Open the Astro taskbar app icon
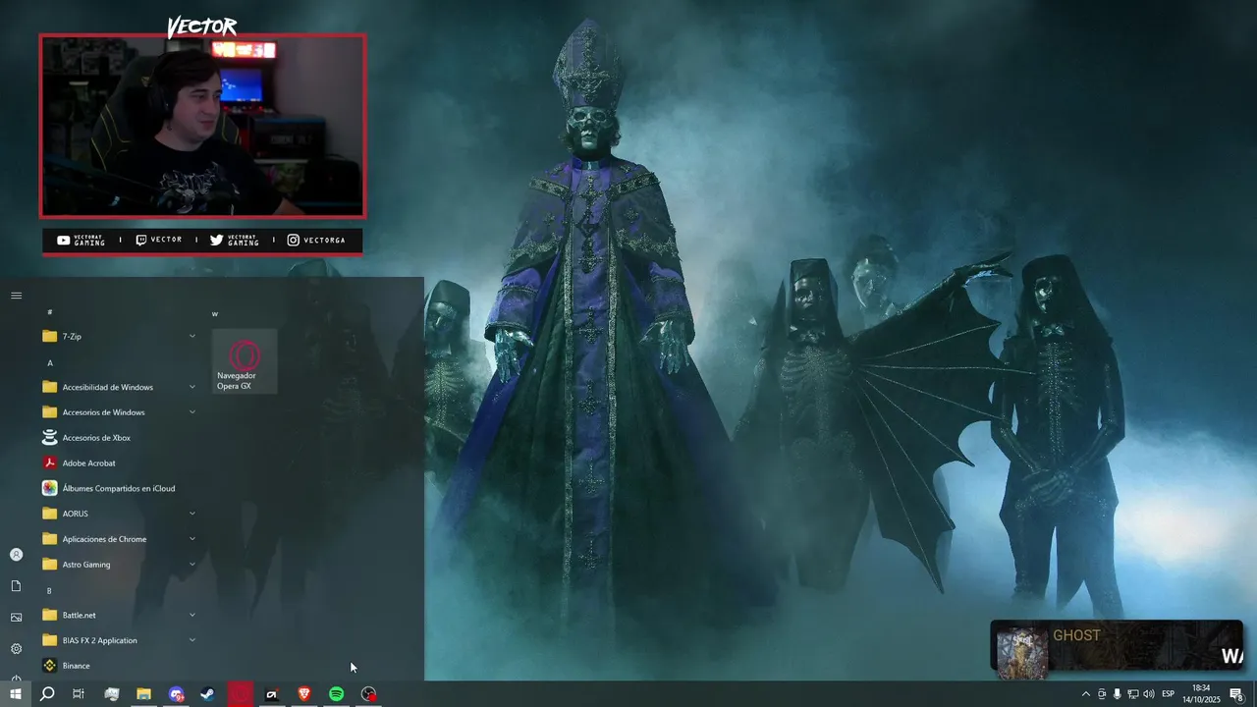Screen dimensions: 1257x707 tap(272, 694)
